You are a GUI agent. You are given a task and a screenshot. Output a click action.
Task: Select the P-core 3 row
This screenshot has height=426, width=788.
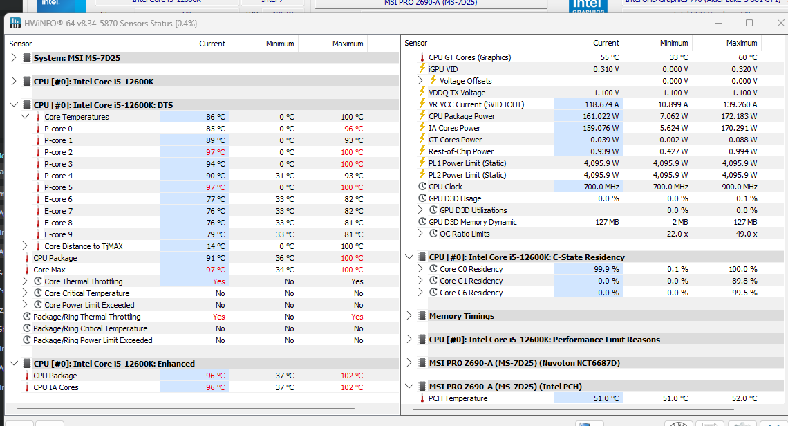coord(202,164)
